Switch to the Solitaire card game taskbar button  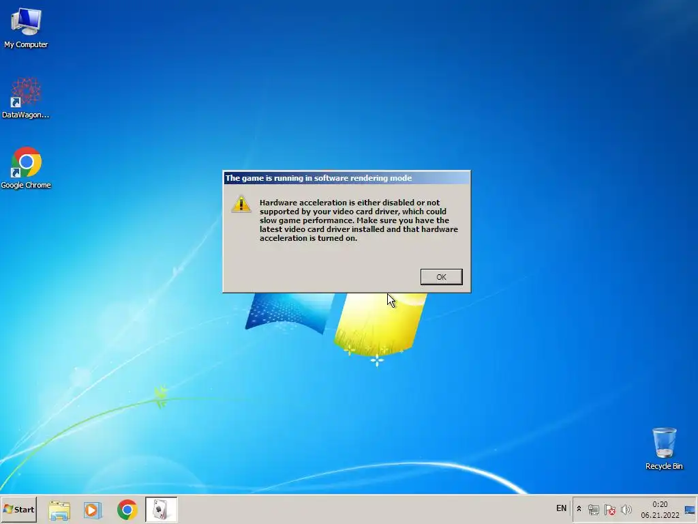(161, 509)
